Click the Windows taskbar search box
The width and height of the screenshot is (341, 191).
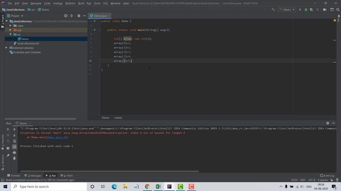tap(49, 186)
